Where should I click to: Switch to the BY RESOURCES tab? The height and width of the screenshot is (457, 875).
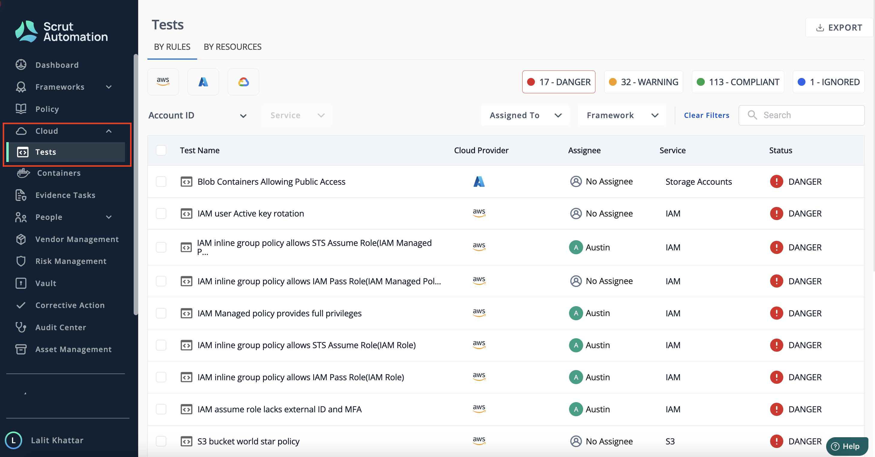pos(233,47)
